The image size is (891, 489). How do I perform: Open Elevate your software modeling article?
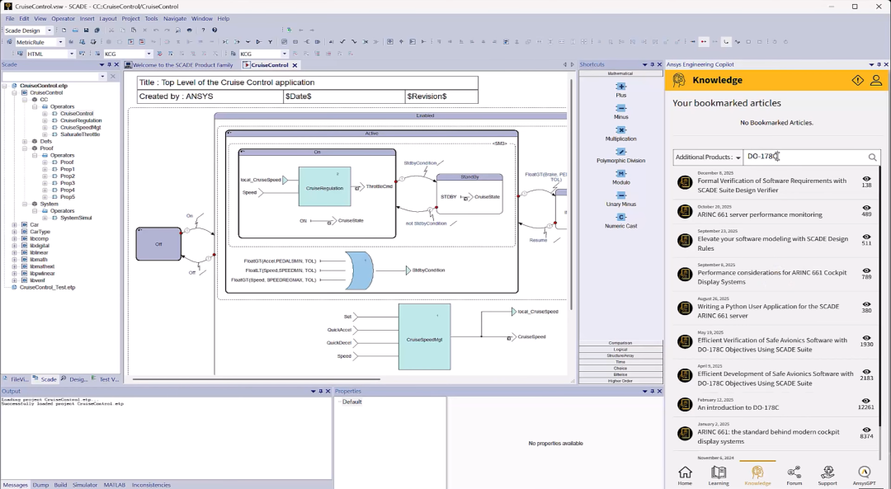[772, 243]
